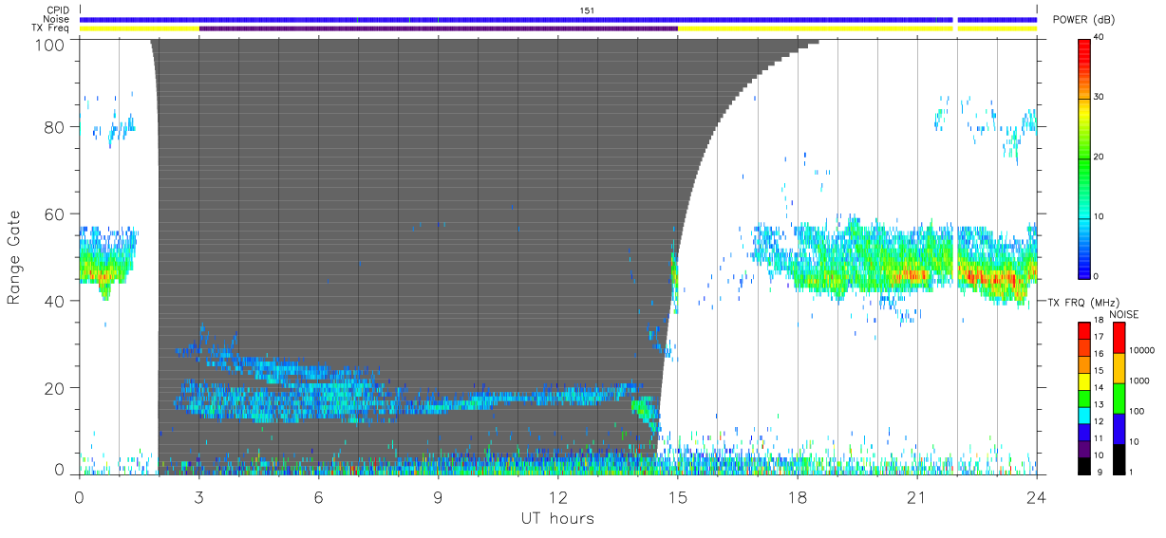Screen dimensions: 1166x538
Task: Click the 'NOISE' legend title
Action: pyautogui.click(x=1124, y=313)
